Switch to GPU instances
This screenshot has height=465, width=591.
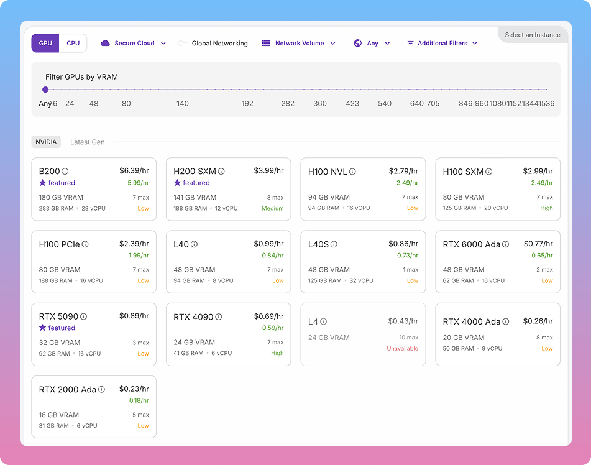click(45, 43)
